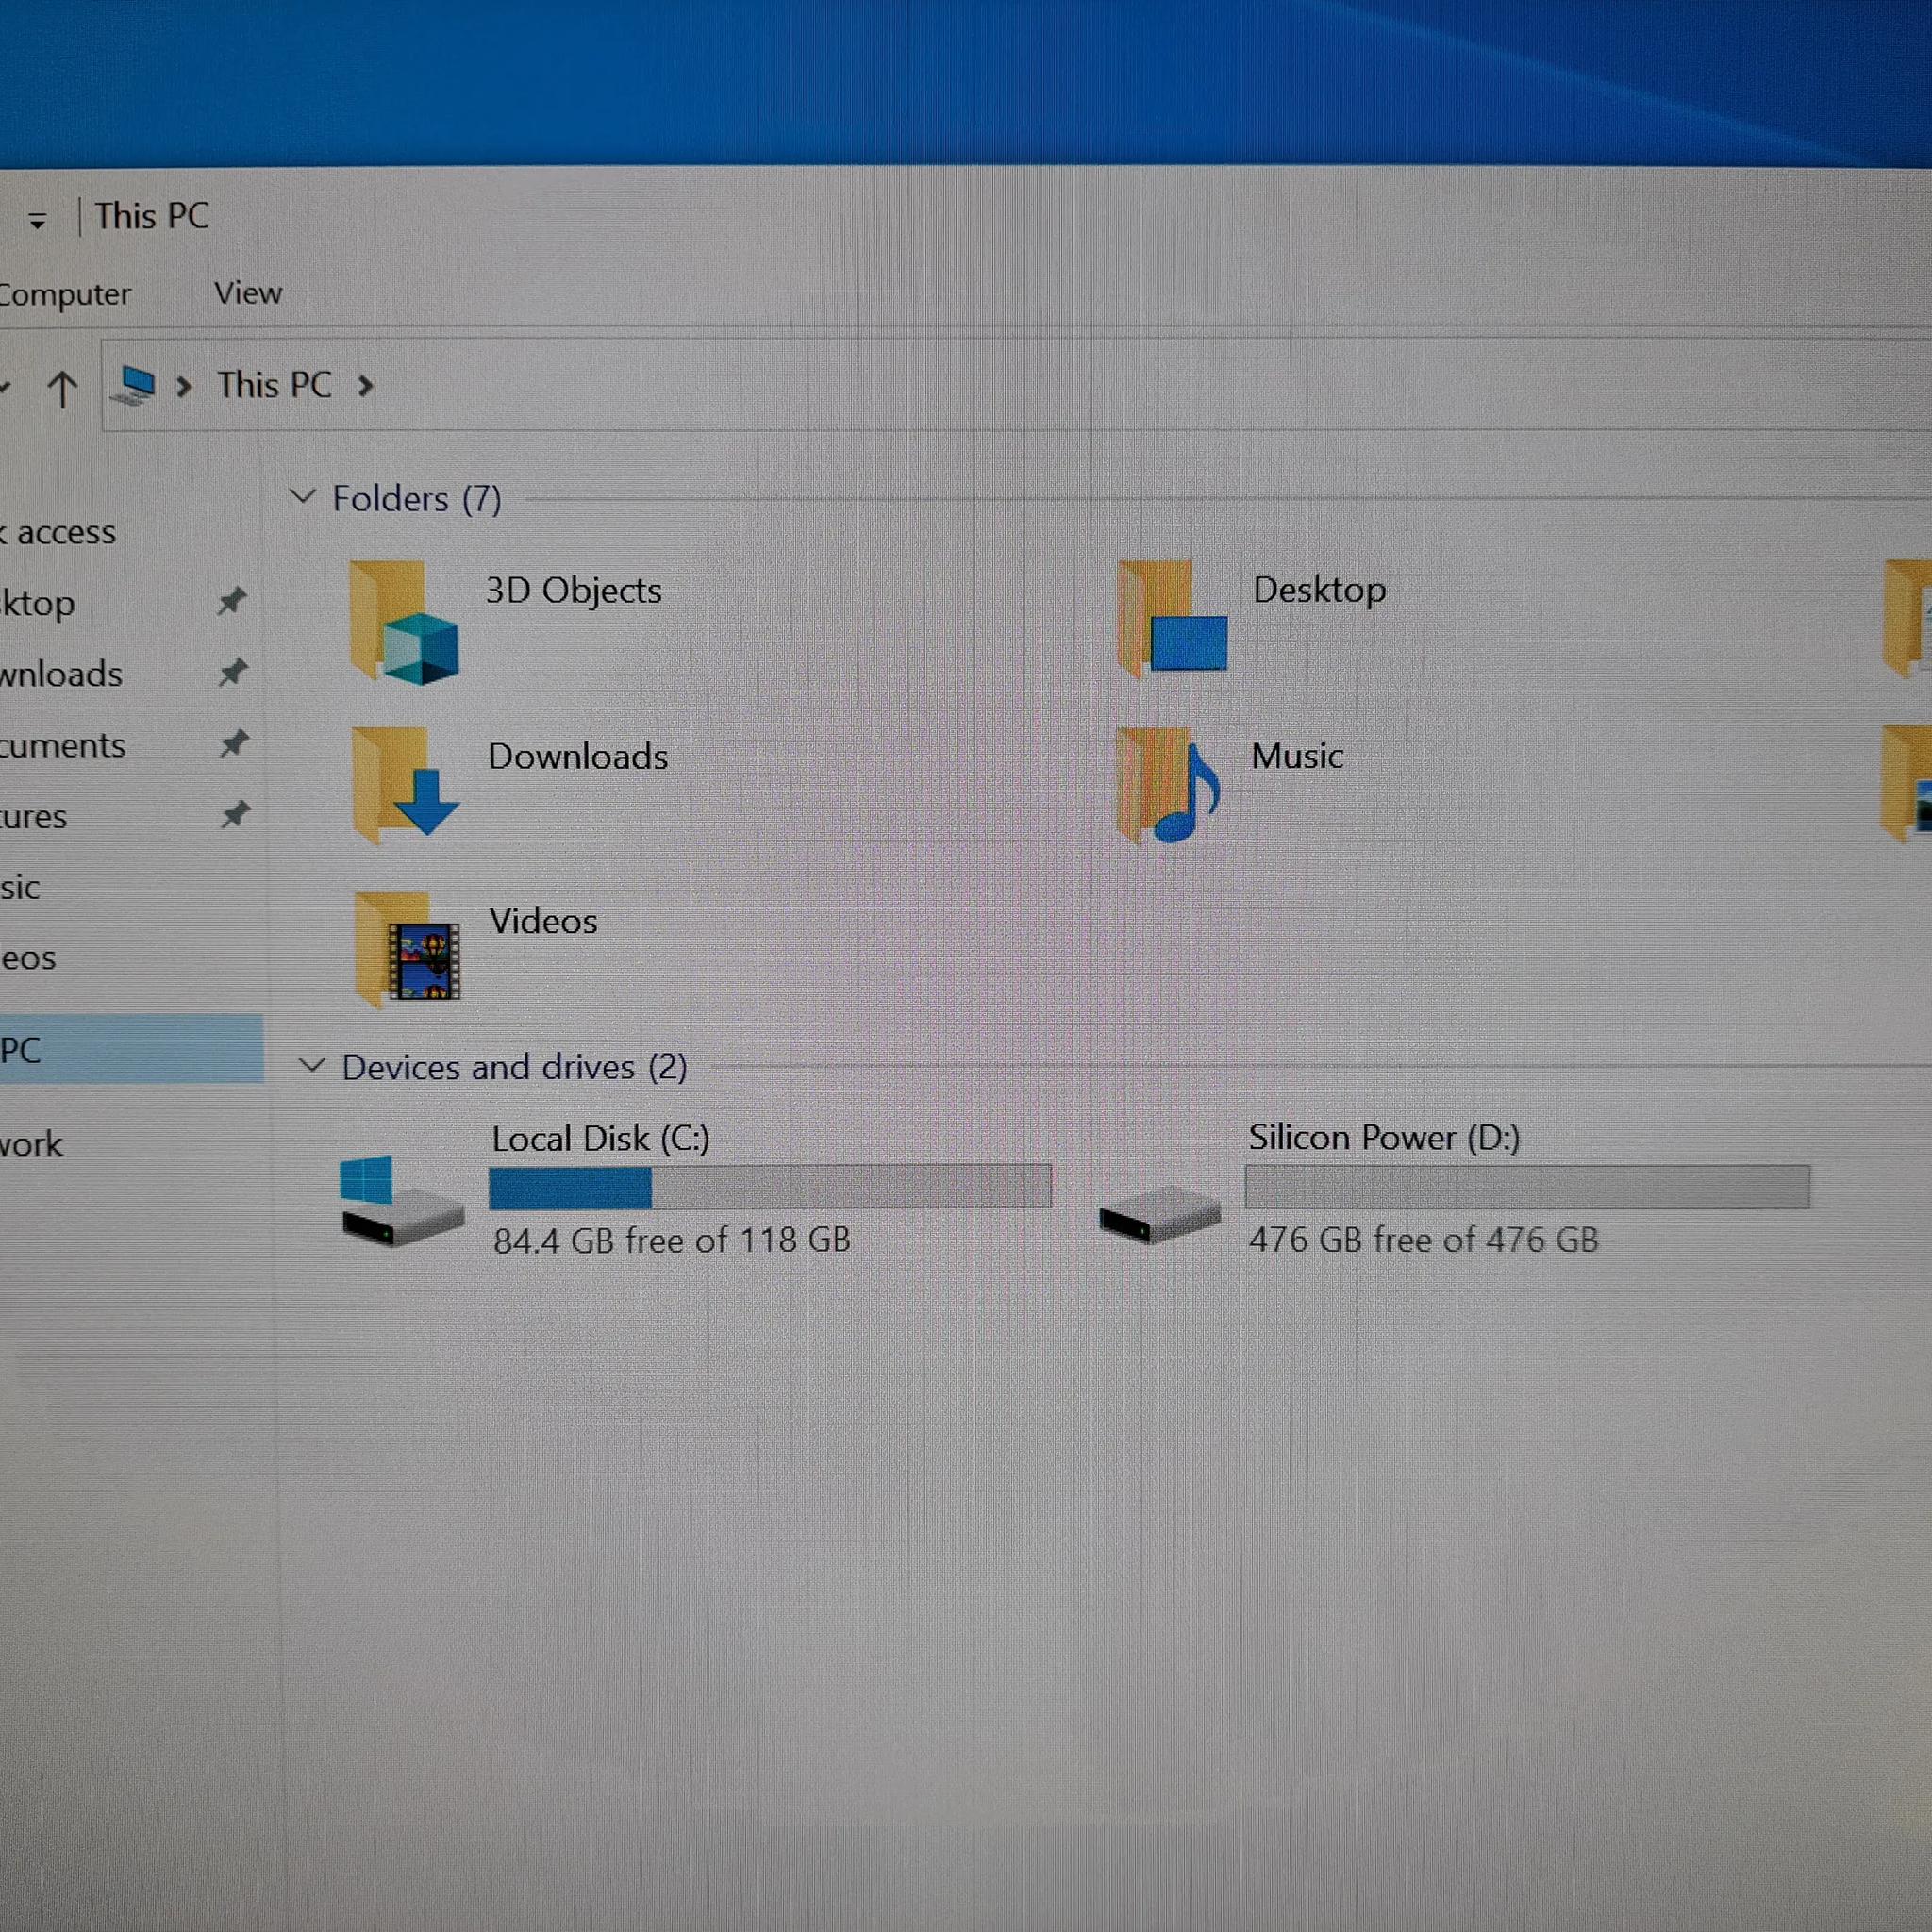
Task: Click the '84.4 GB free of 118 GB' text
Action: 672,1241
